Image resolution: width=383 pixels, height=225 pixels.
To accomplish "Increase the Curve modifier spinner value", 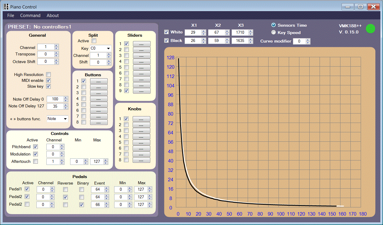I will (308, 40).
